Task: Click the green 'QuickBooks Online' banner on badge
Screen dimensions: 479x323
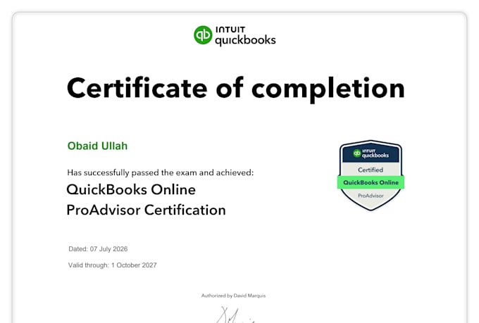Action: 371,182
